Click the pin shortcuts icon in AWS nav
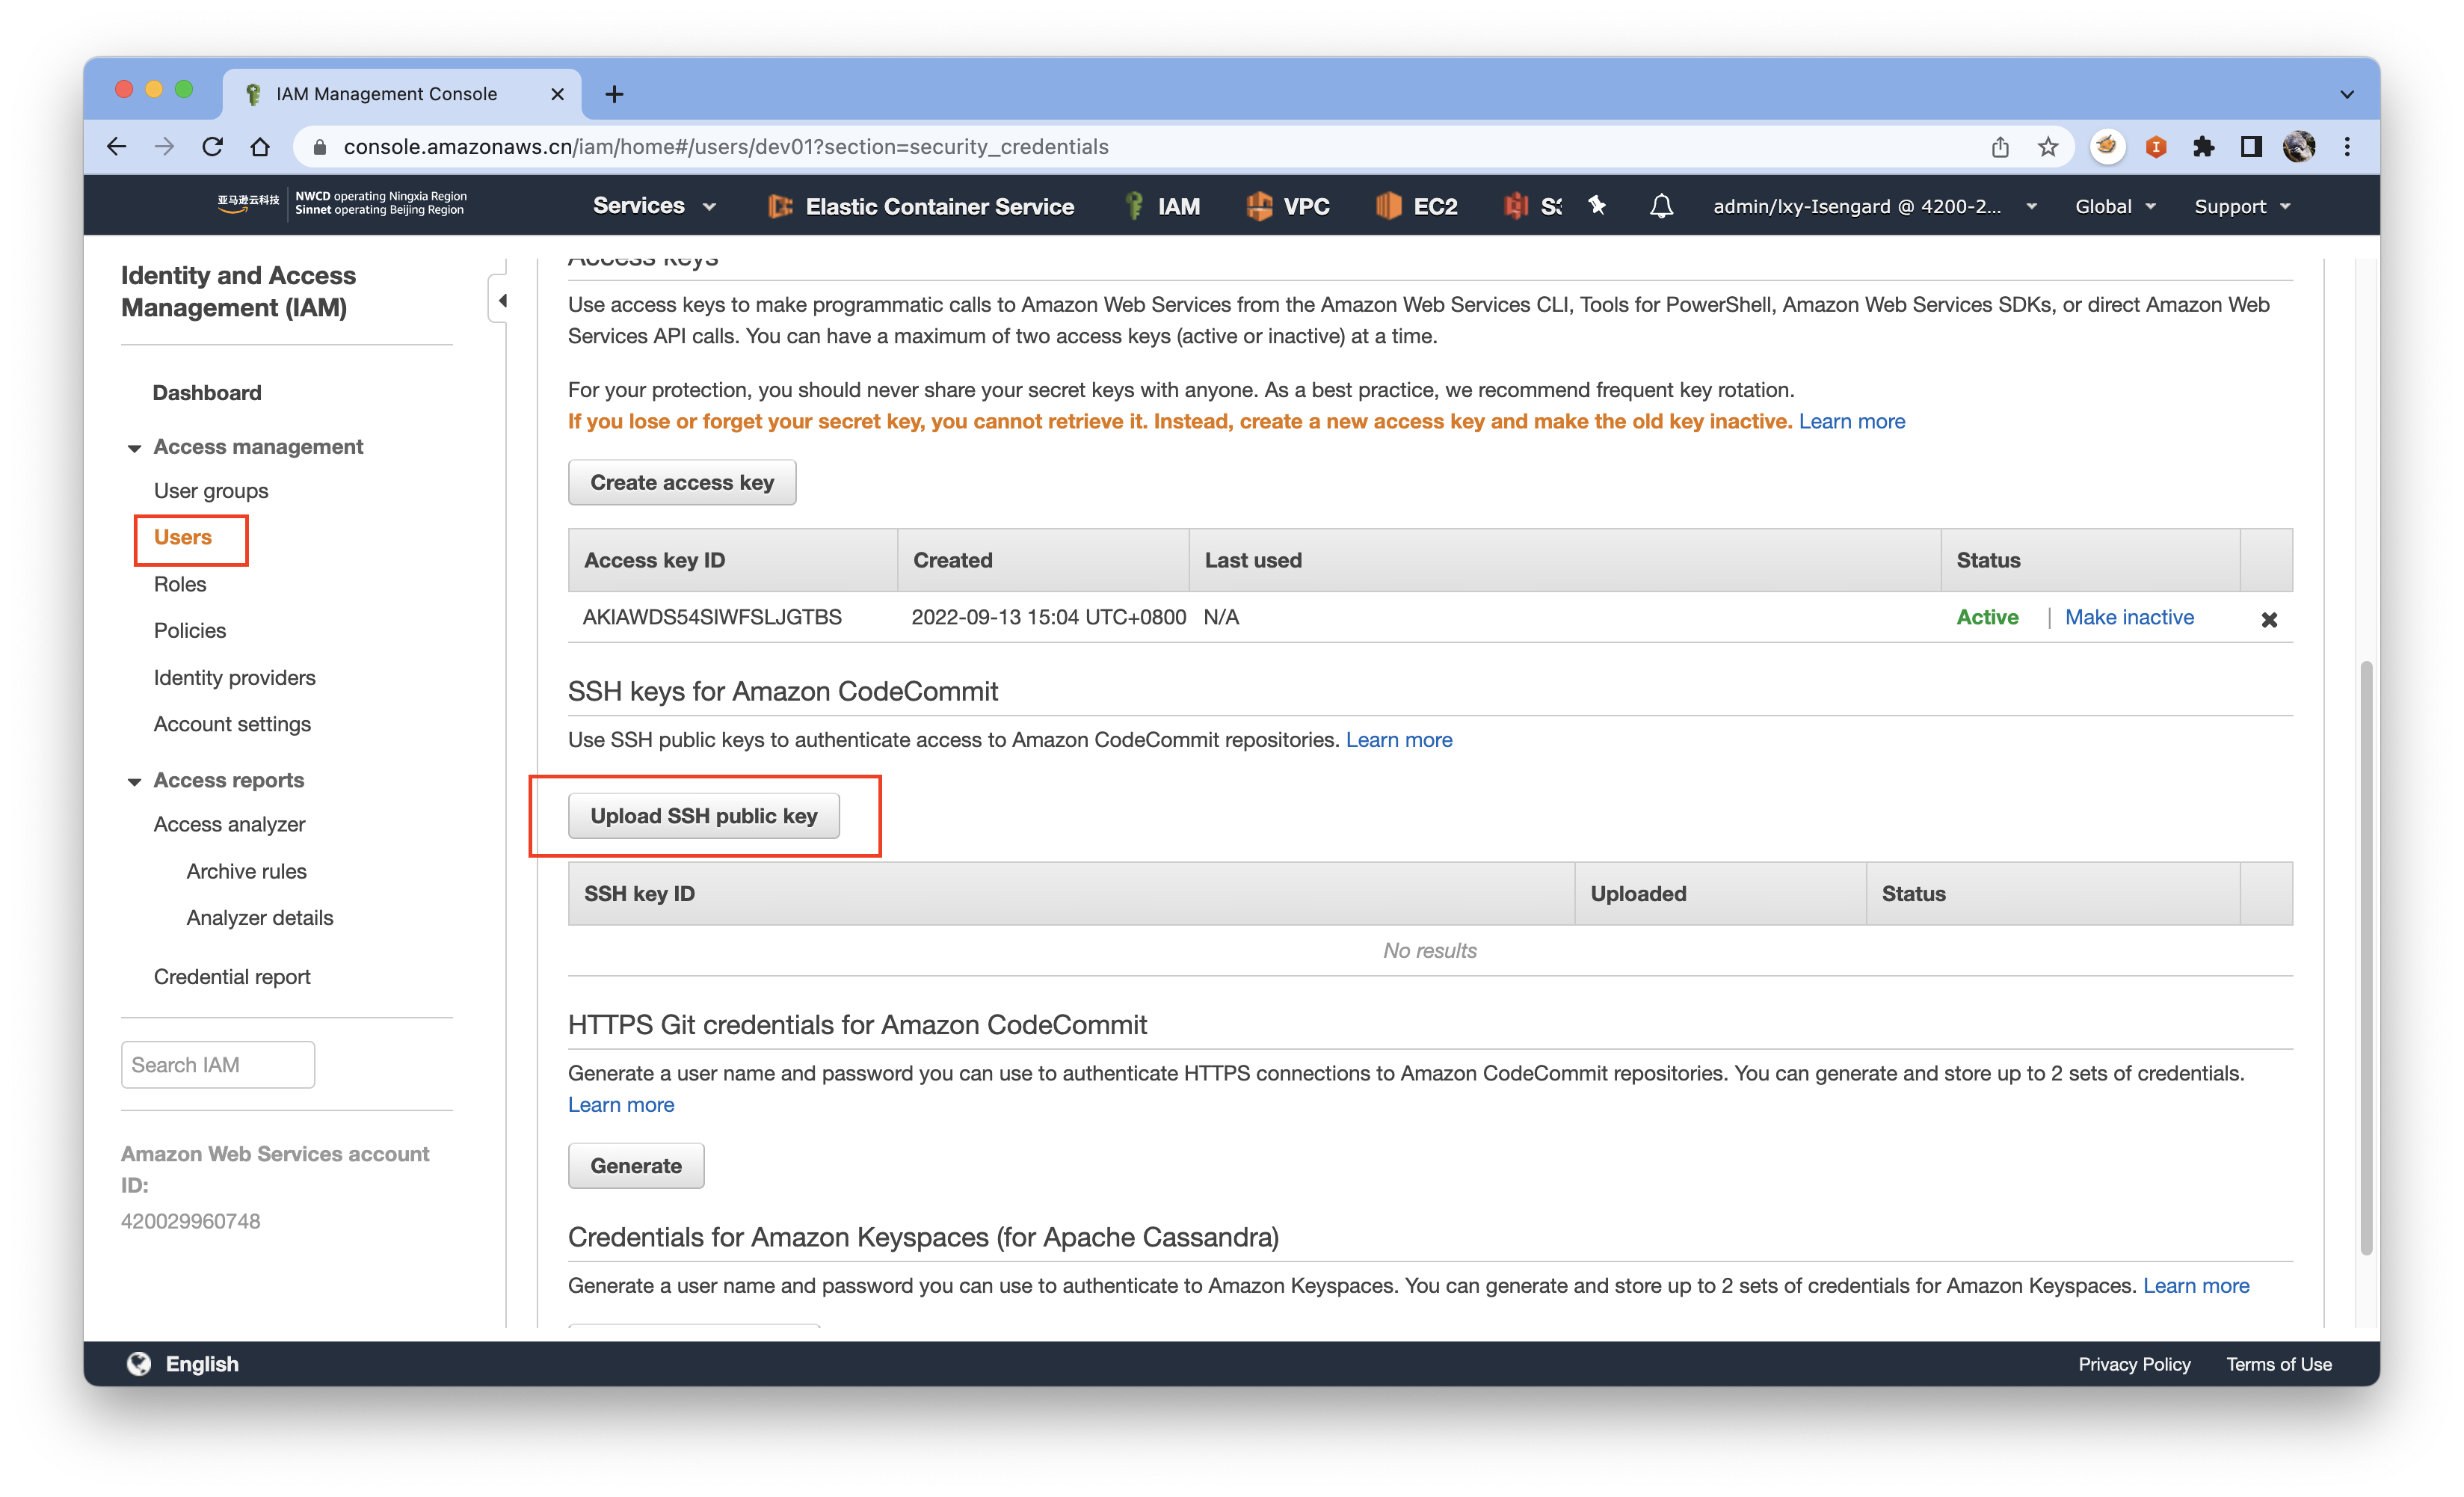Screen dimensions: 2464x1497 pyautogui.click(x=1597, y=206)
